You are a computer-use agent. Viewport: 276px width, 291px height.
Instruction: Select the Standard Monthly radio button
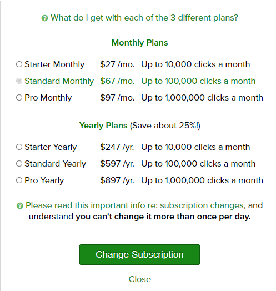coord(19,81)
